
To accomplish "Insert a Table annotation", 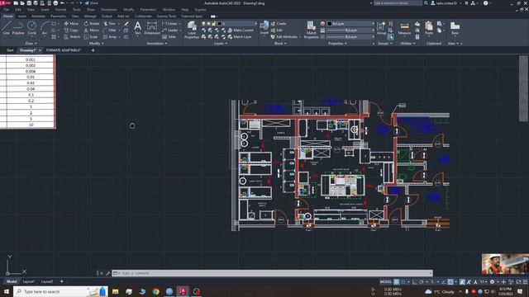I will coord(169,36).
